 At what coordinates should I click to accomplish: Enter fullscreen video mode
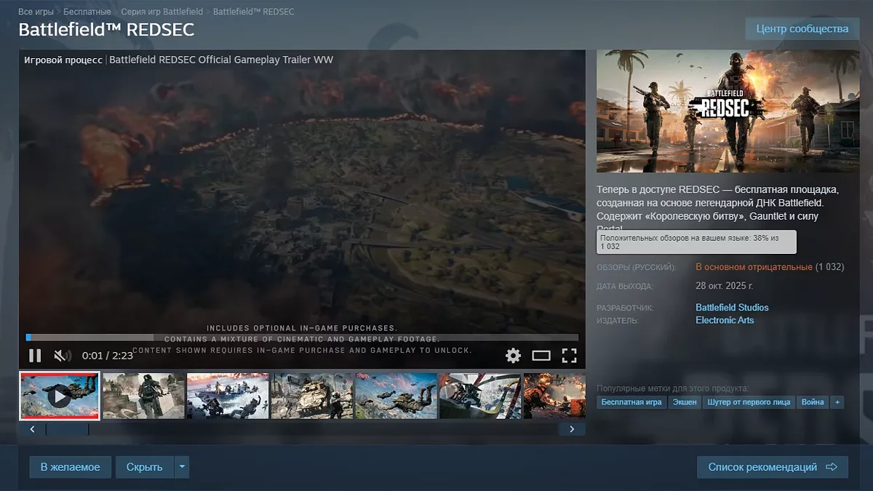click(569, 356)
